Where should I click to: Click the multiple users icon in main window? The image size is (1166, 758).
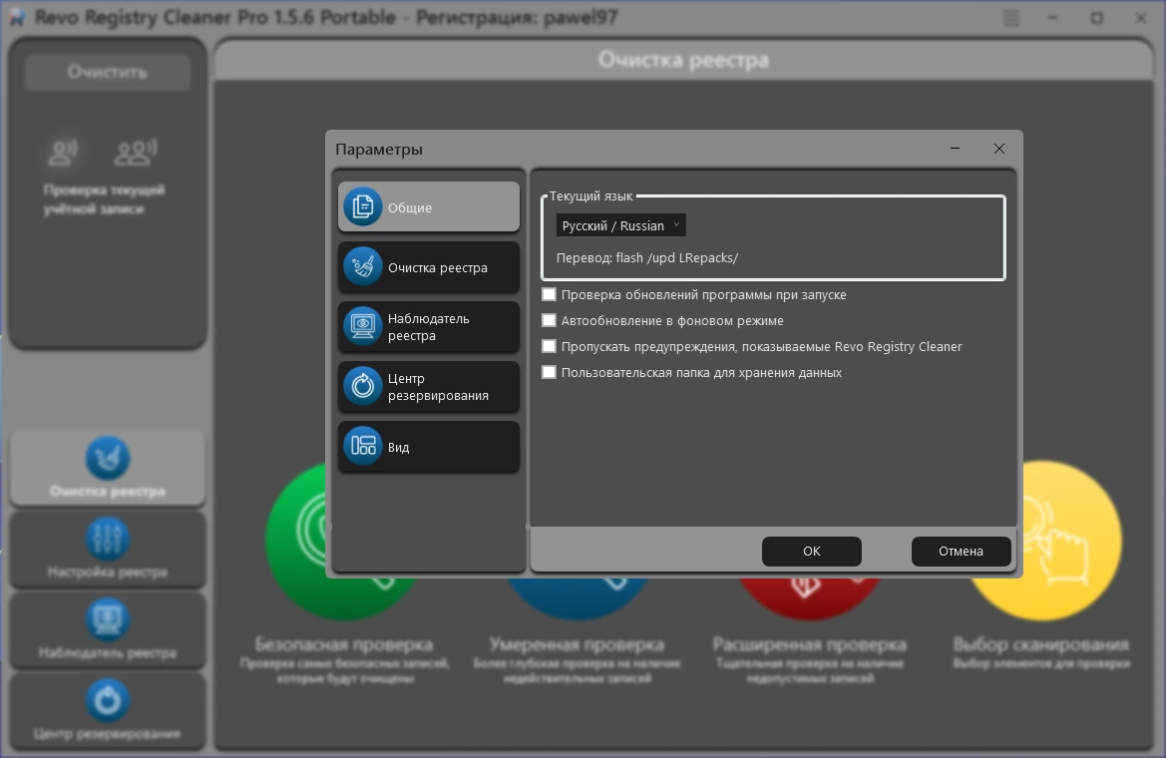click(x=136, y=152)
